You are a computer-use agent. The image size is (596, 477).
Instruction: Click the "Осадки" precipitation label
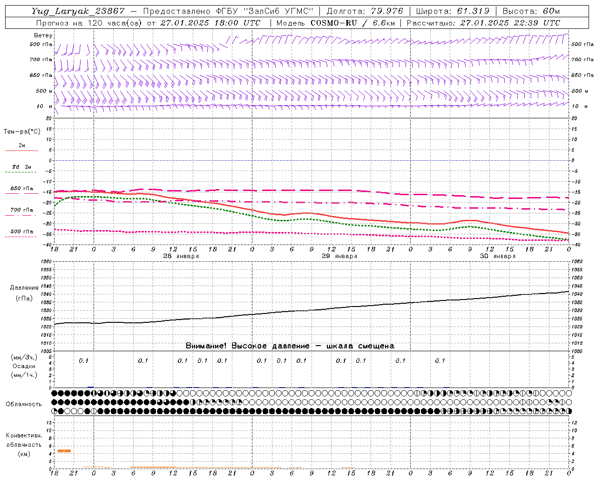[x=24, y=366]
